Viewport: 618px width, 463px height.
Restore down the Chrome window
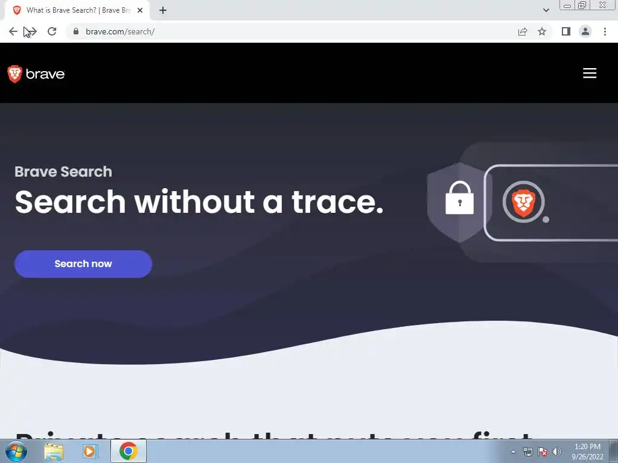click(x=582, y=5)
